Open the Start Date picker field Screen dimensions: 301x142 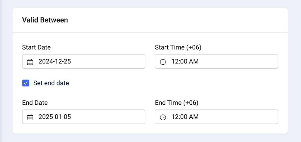(90, 61)
